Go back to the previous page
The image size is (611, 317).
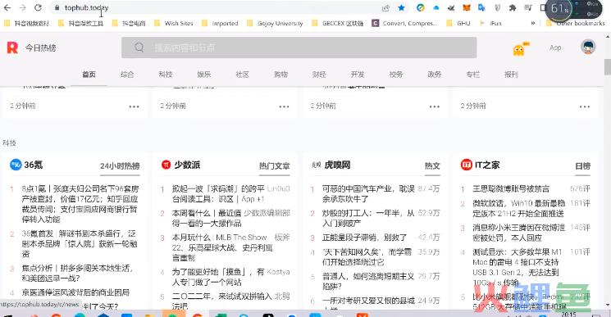point(7,7)
